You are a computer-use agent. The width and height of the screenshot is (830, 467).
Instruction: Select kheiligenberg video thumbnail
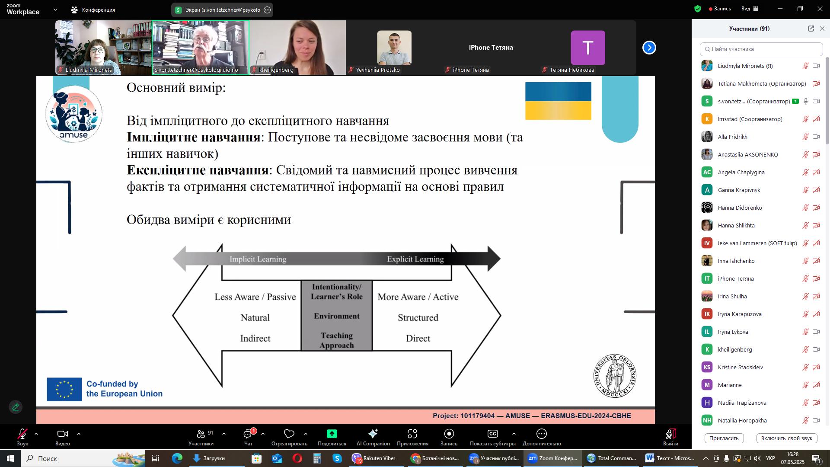[x=297, y=48]
